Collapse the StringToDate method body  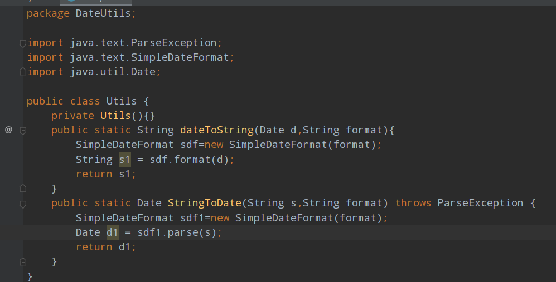tap(23, 204)
